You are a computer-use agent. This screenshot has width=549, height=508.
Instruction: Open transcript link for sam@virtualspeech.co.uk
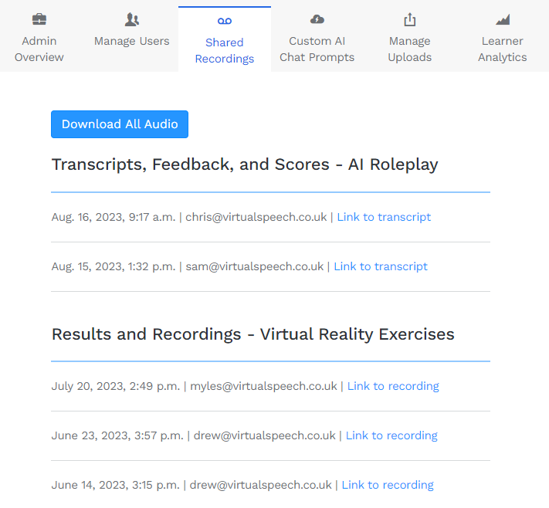(x=381, y=266)
